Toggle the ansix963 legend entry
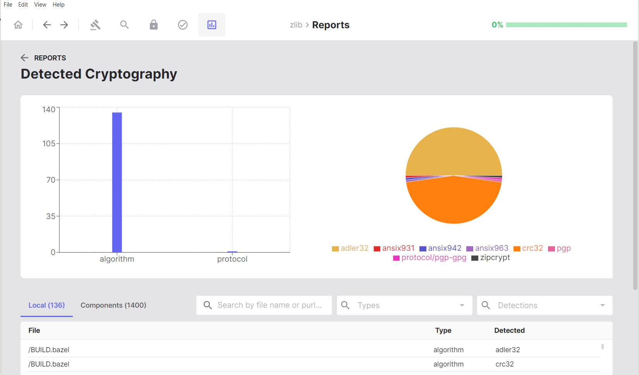639x375 pixels. pyautogui.click(x=488, y=248)
